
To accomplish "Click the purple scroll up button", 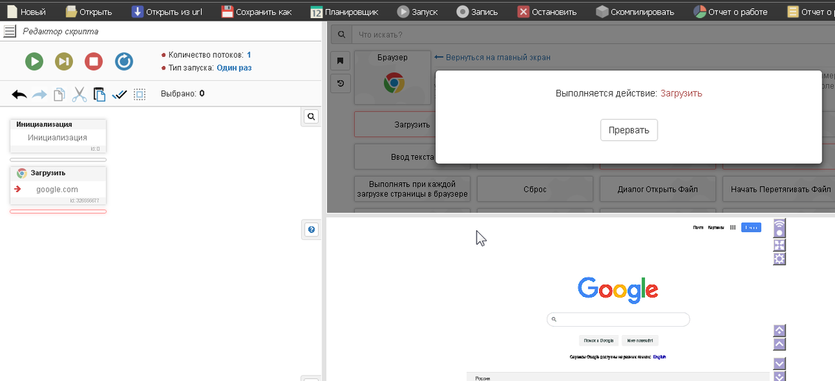I will [780, 344].
